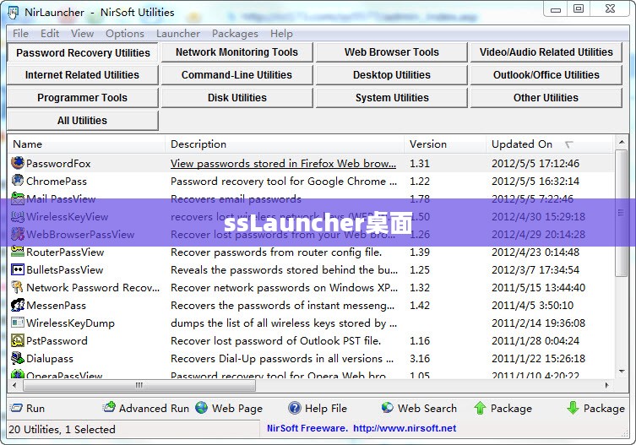Click PasswordFox description text
Image resolution: width=636 pixels, height=445 pixels.
point(283,163)
